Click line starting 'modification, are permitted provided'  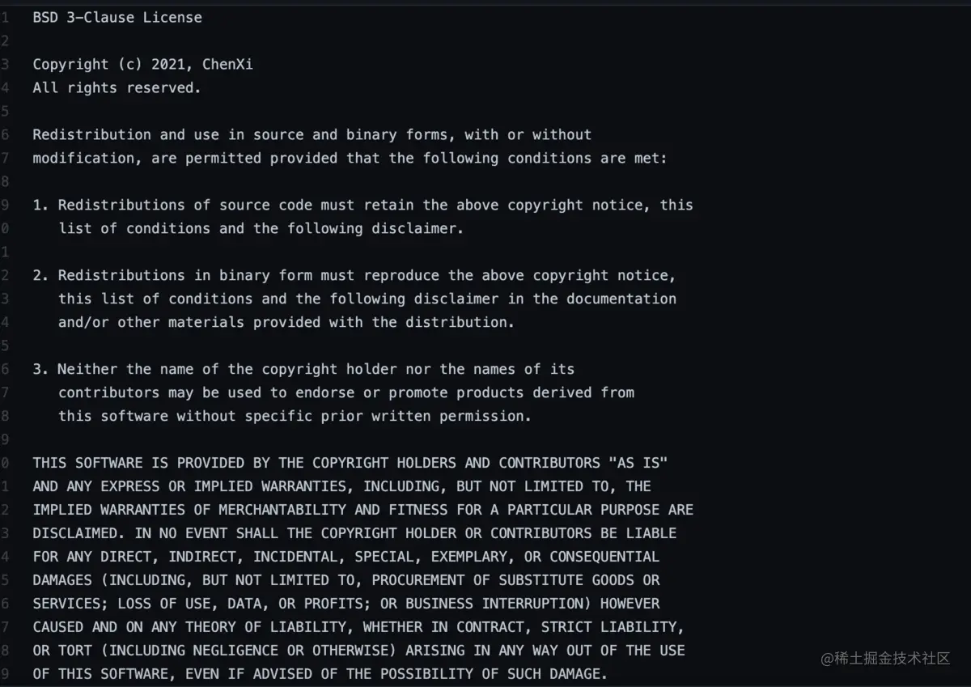pyautogui.click(x=350, y=158)
